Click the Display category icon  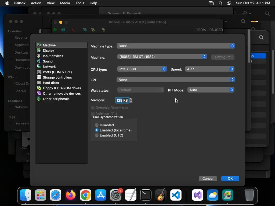coord(39,50)
